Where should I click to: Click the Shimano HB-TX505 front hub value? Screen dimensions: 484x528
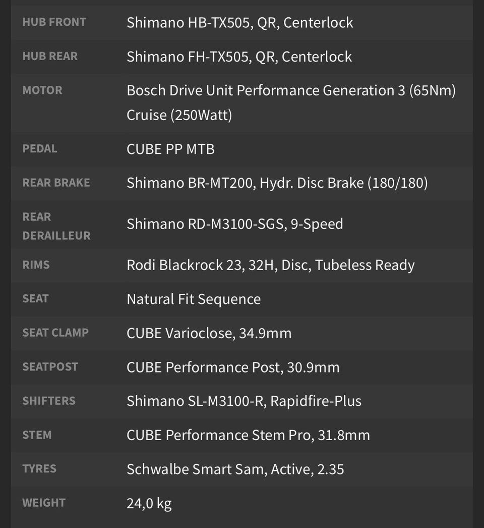point(240,23)
